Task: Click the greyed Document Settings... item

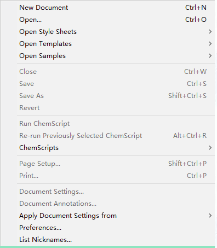Action: (116, 192)
